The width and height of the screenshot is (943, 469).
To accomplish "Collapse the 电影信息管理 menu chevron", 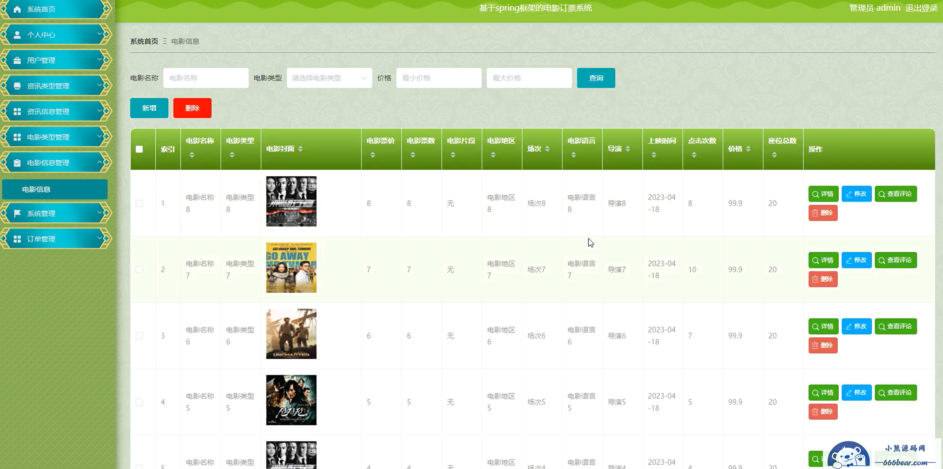I will click(x=99, y=162).
